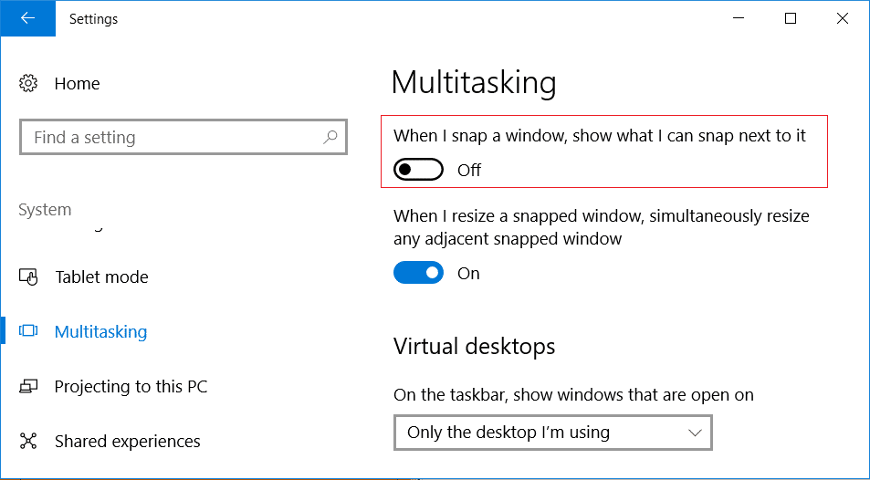
Task: Enable show what I can snap toggle
Action: 418,170
